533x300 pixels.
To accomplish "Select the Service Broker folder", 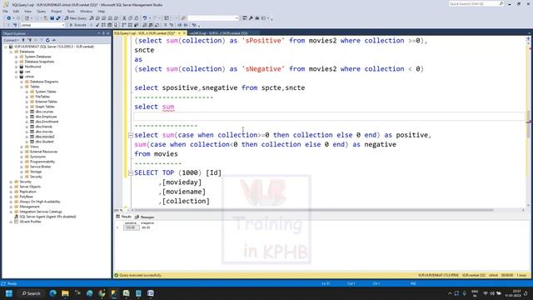I will 41,167.
